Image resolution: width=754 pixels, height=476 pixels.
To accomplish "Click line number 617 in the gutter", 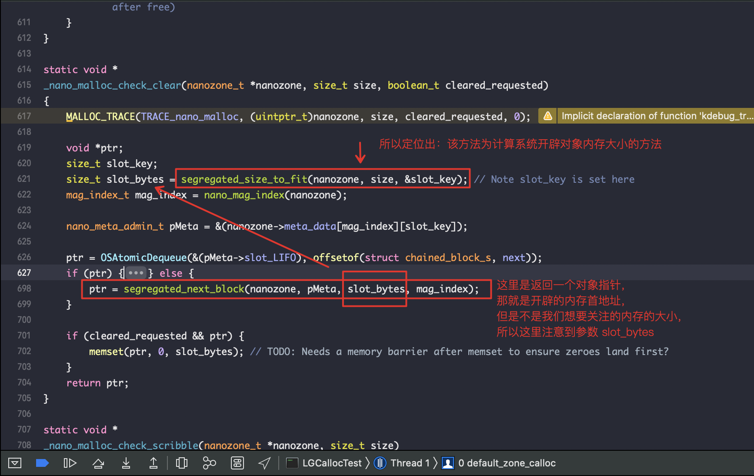I will pyautogui.click(x=24, y=116).
